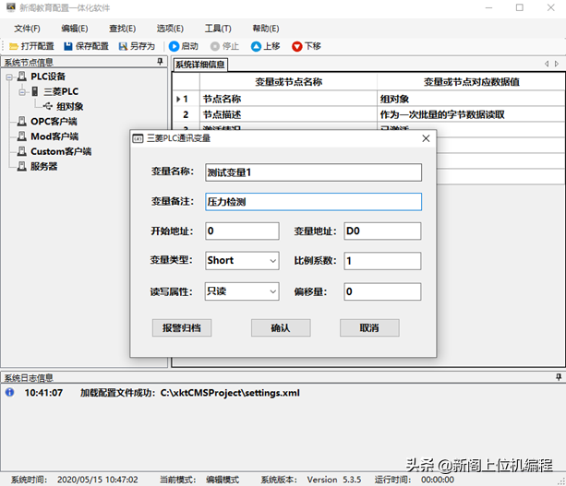Click the 打开配置 toolbar label

coord(38,46)
